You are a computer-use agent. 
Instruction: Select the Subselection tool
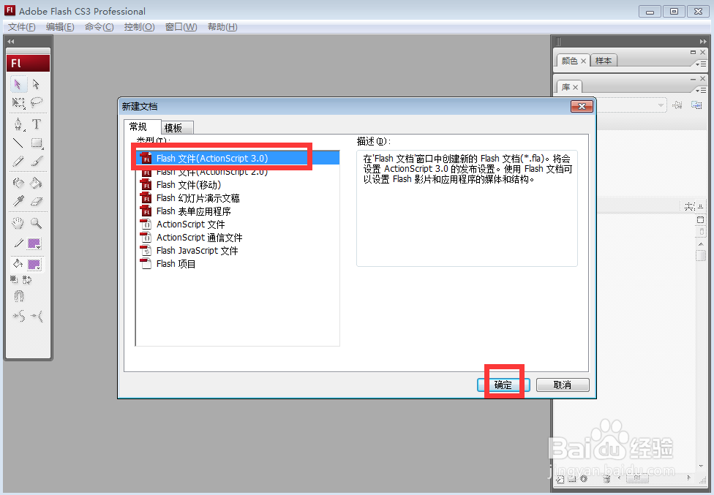pyautogui.click(x=37, y=84)
